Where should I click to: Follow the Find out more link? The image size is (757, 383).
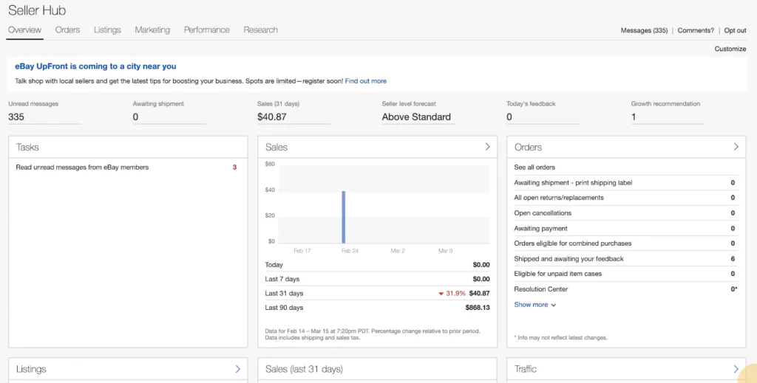(x=365, y=81)
